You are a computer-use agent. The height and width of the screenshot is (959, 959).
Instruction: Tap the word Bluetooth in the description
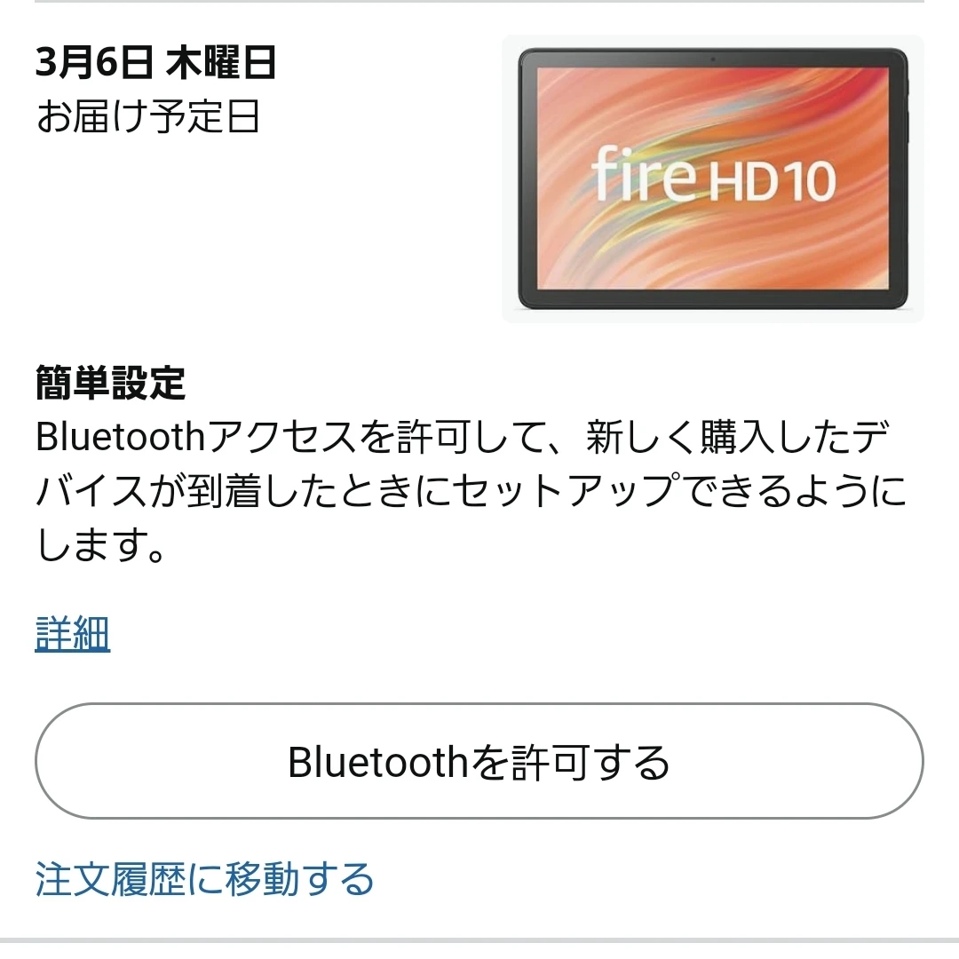[x=120, y=437]
